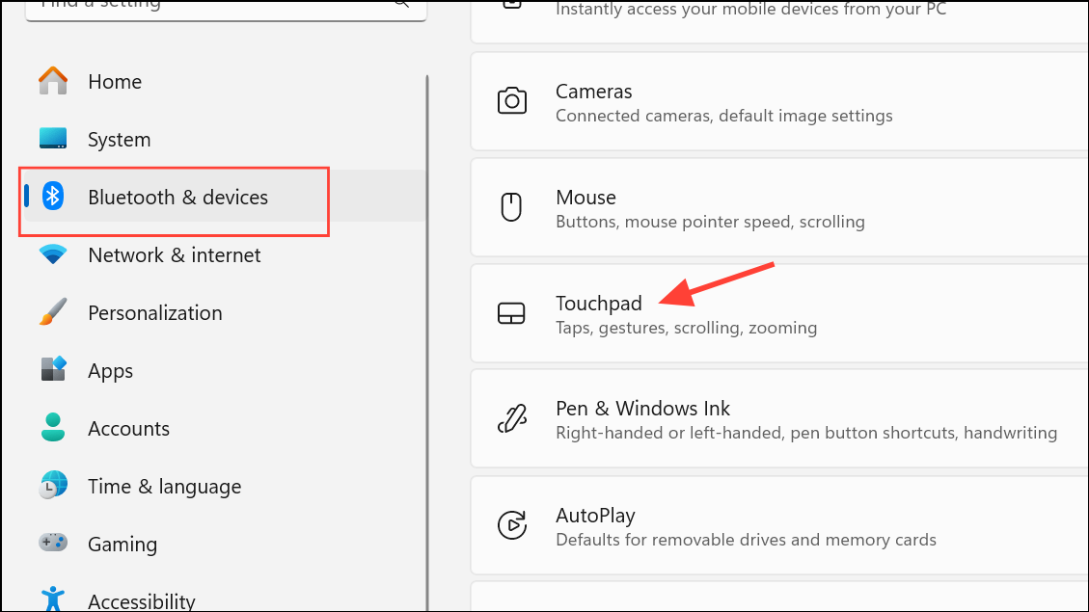Click 'Buttons, mouse pointer speed, scrolling' text
Screen dimensions: 1089x612
(710, 222)
